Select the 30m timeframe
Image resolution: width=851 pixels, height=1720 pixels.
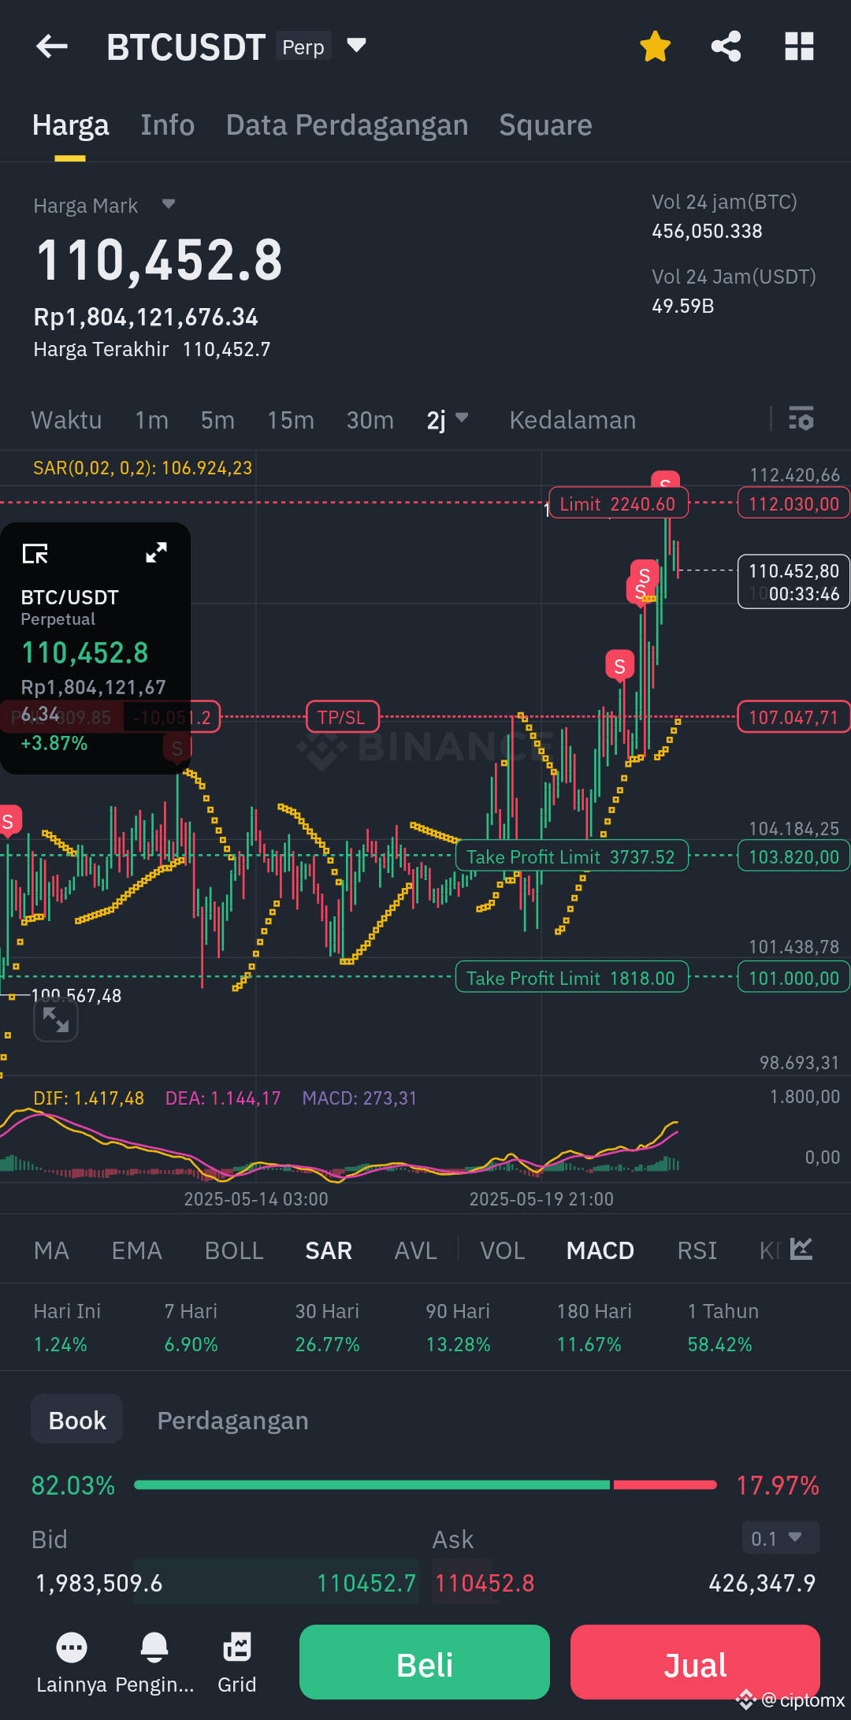370,420
